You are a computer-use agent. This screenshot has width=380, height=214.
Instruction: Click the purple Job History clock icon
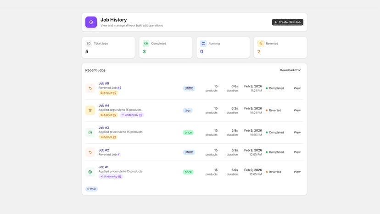[x=91, y=22]
